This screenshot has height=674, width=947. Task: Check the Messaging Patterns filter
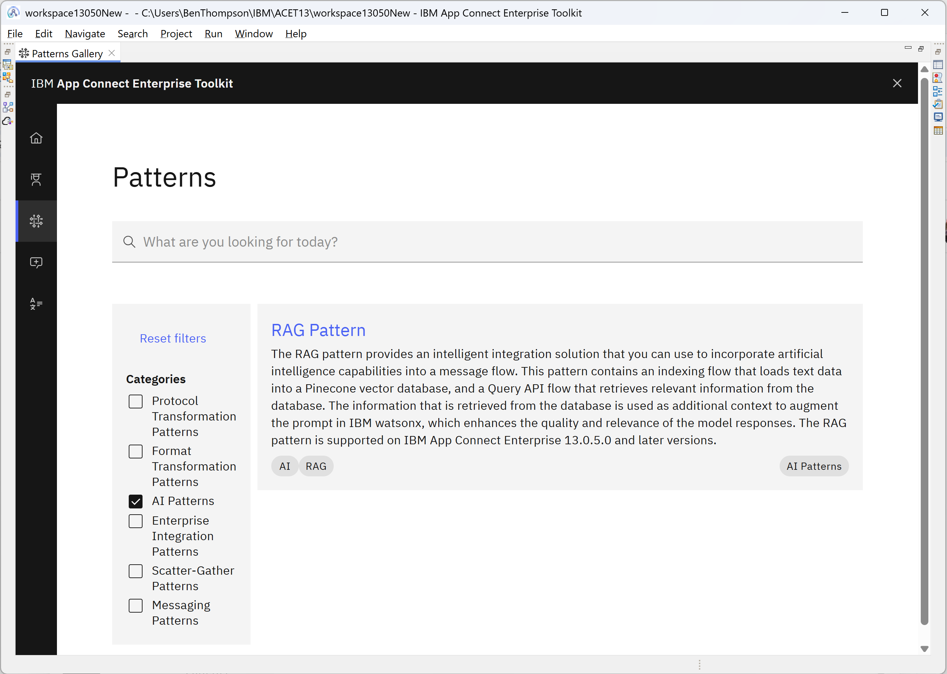coord(135,605)
